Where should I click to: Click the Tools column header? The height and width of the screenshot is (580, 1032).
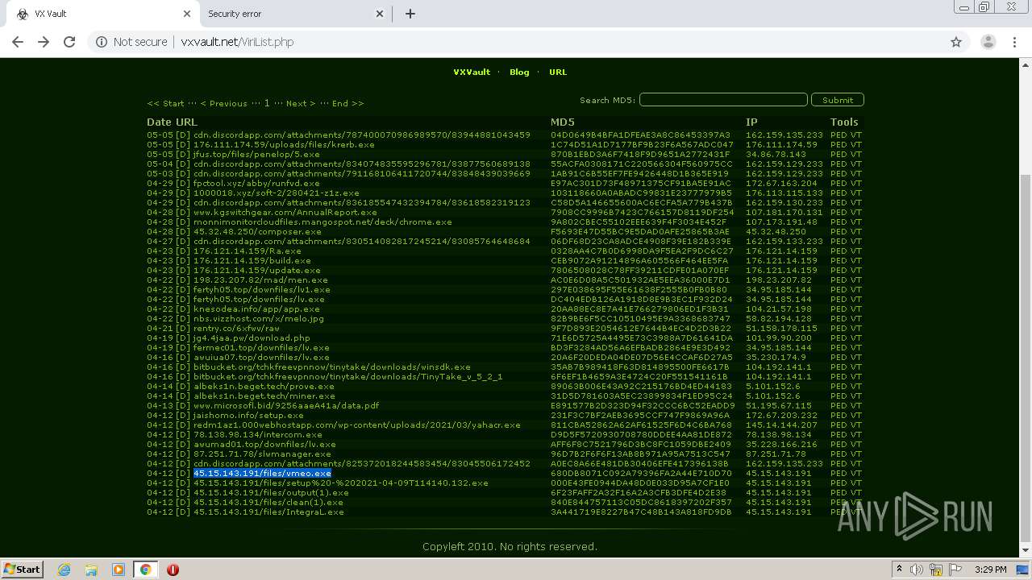tap(845, 122)
